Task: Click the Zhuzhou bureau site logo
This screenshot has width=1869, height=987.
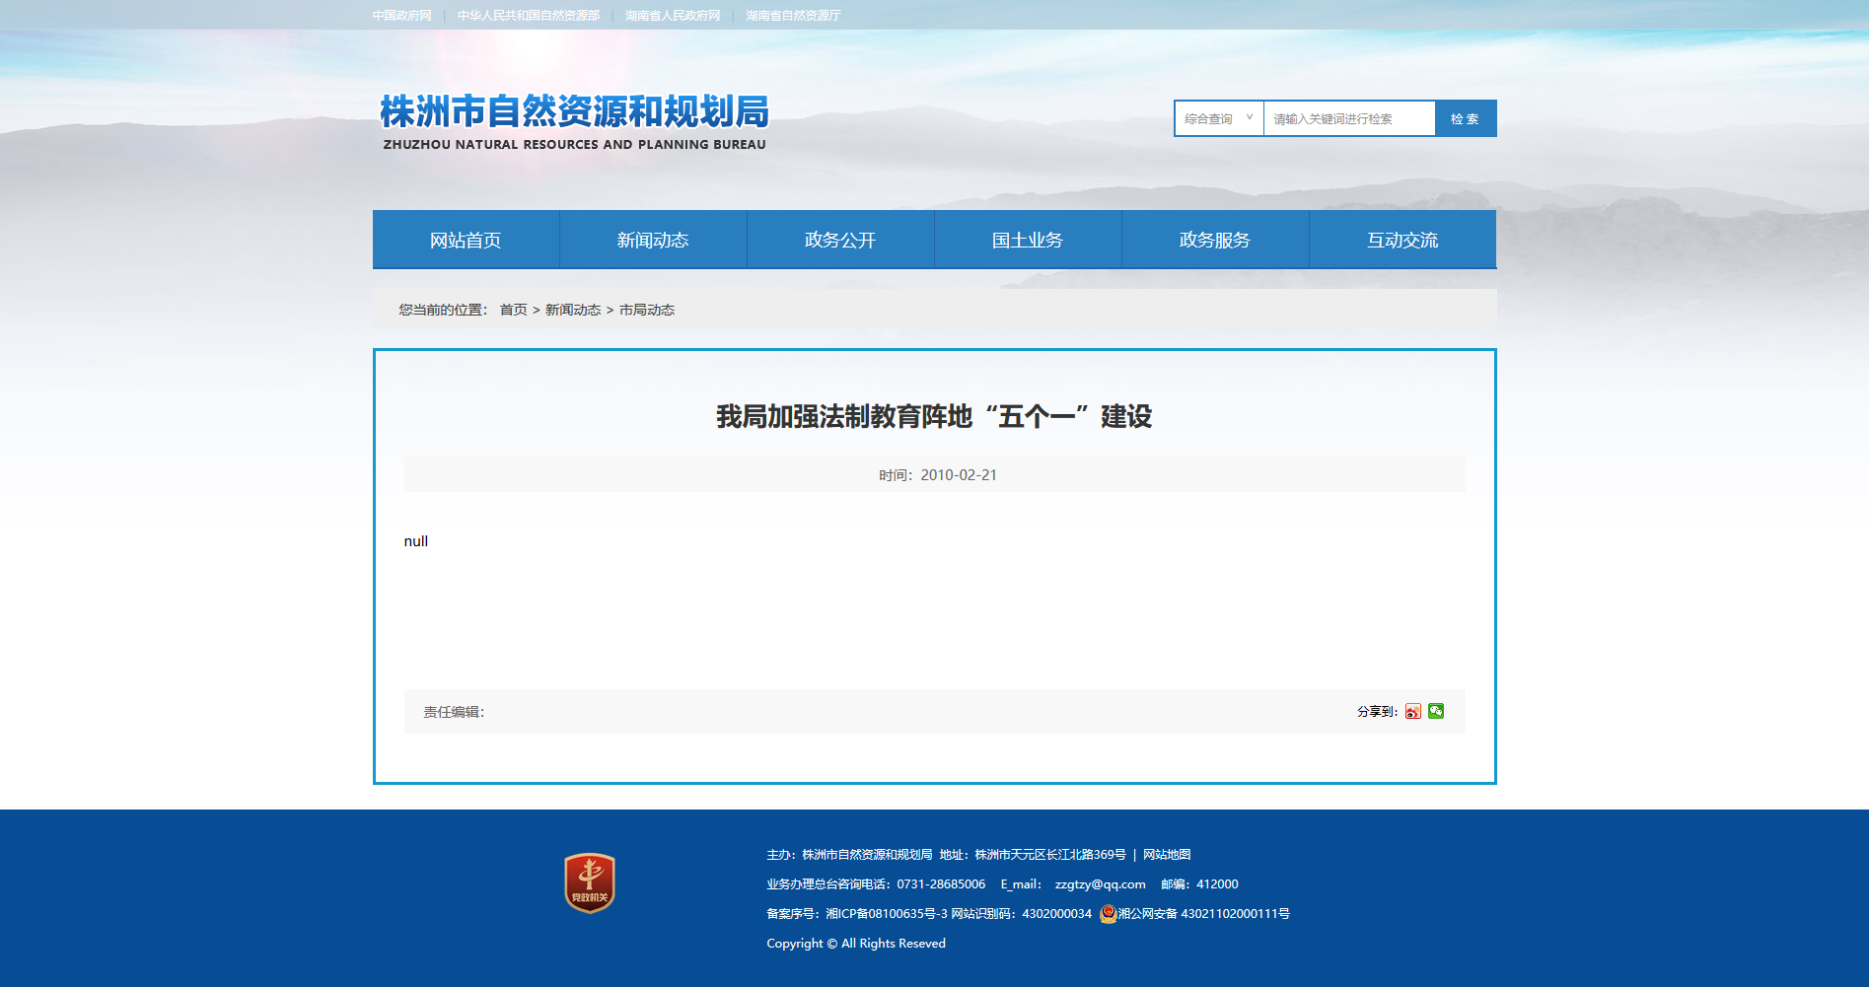Action: click(x=574, y=122)
